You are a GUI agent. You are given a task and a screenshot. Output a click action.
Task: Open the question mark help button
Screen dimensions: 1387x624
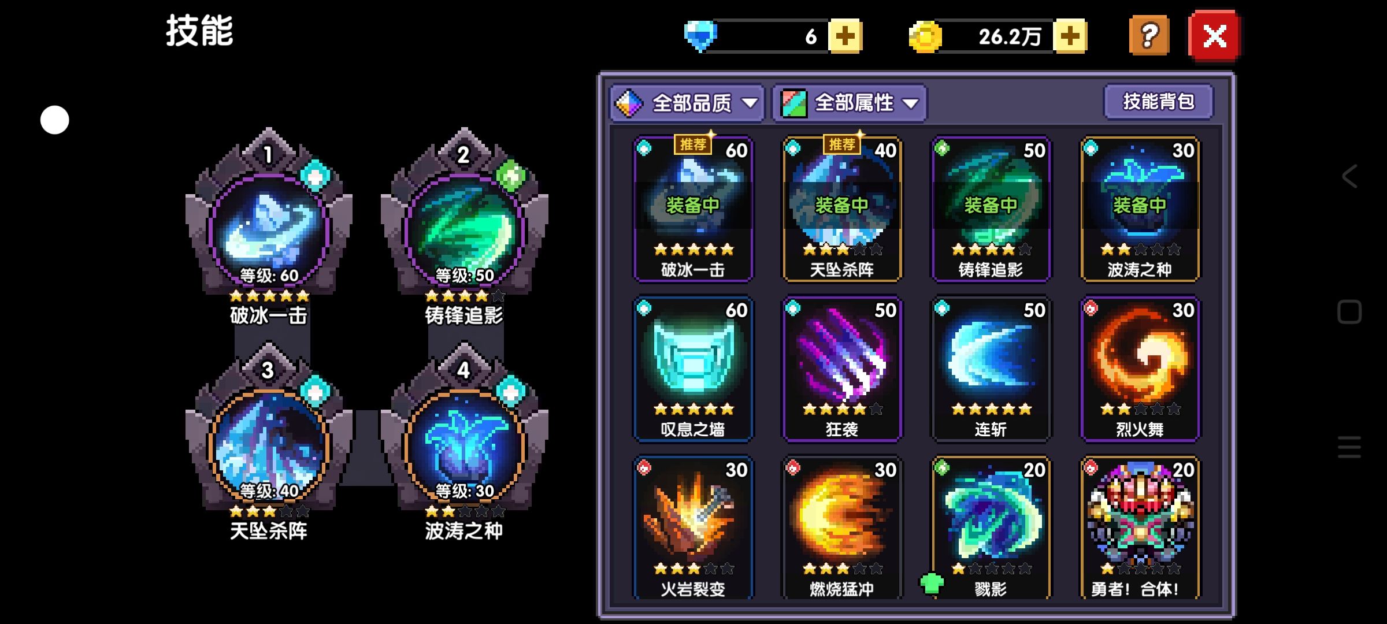tap(1149, 36)
